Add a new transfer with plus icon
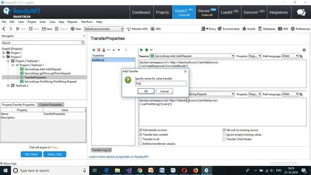Image resolution: width=311 pixels, height=175 pixels. [x=94, y=50]
